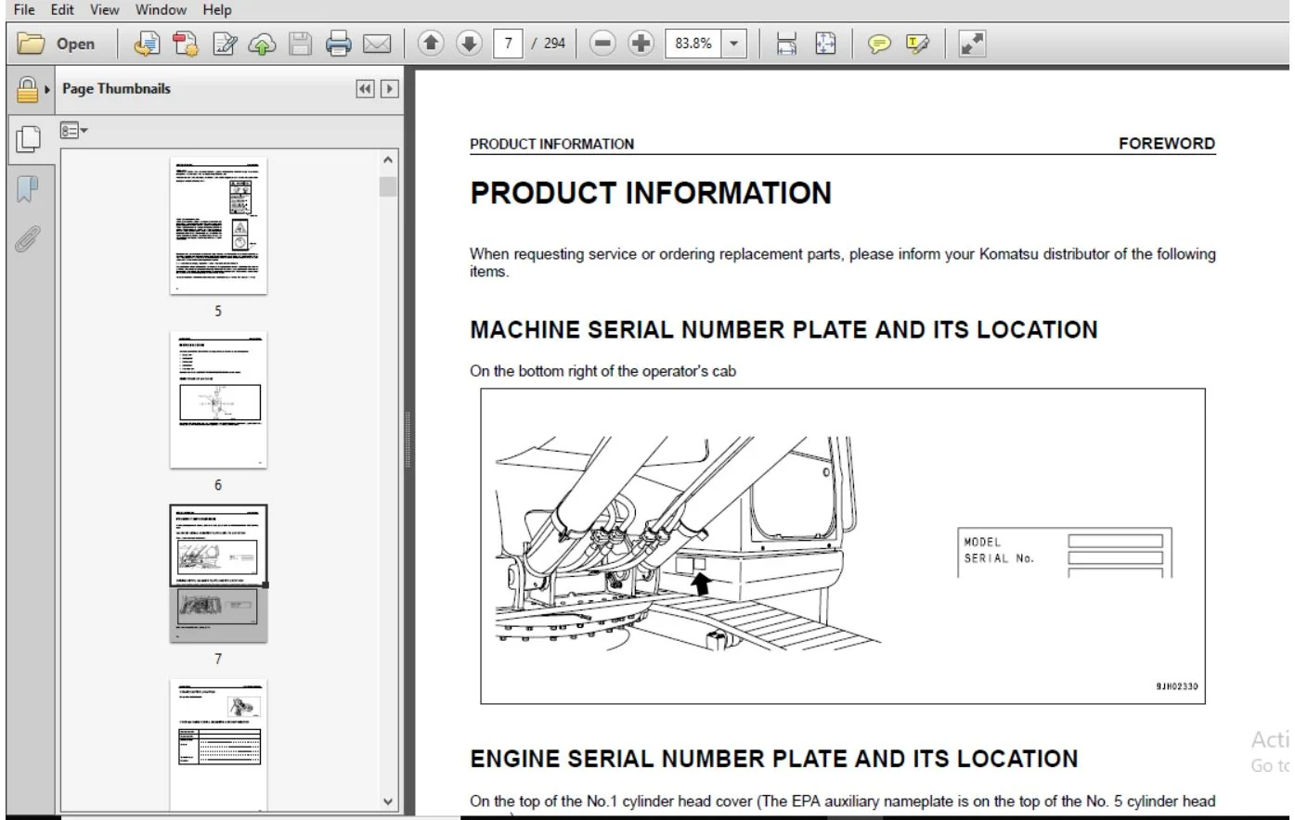Zoom in with the plus button
The width and height of the screenshot is (1295, 820).
(x=641, y=43)
